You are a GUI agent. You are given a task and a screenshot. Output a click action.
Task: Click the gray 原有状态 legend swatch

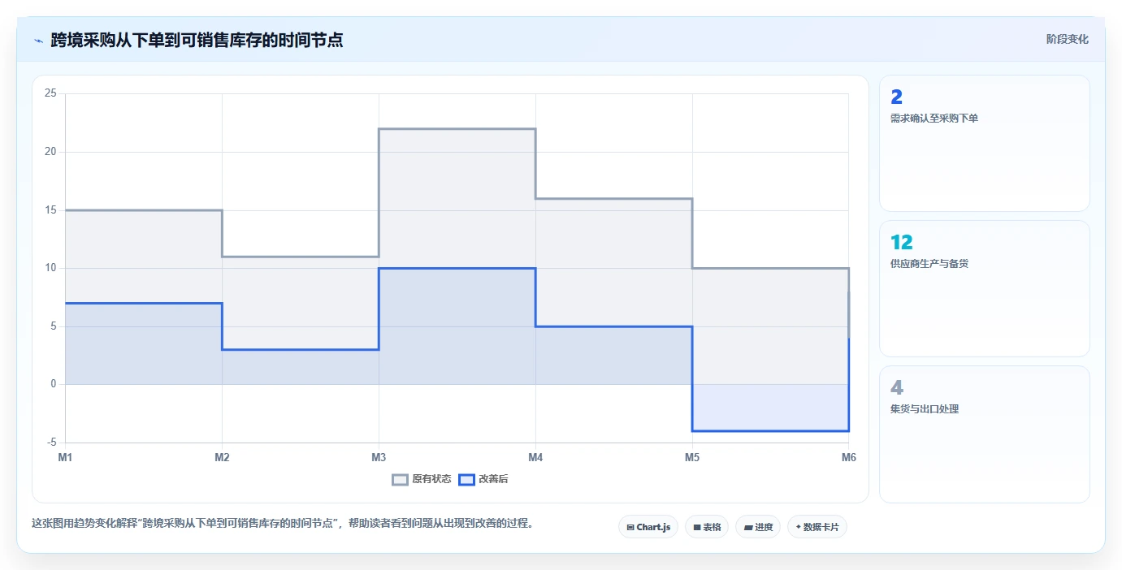400,479
